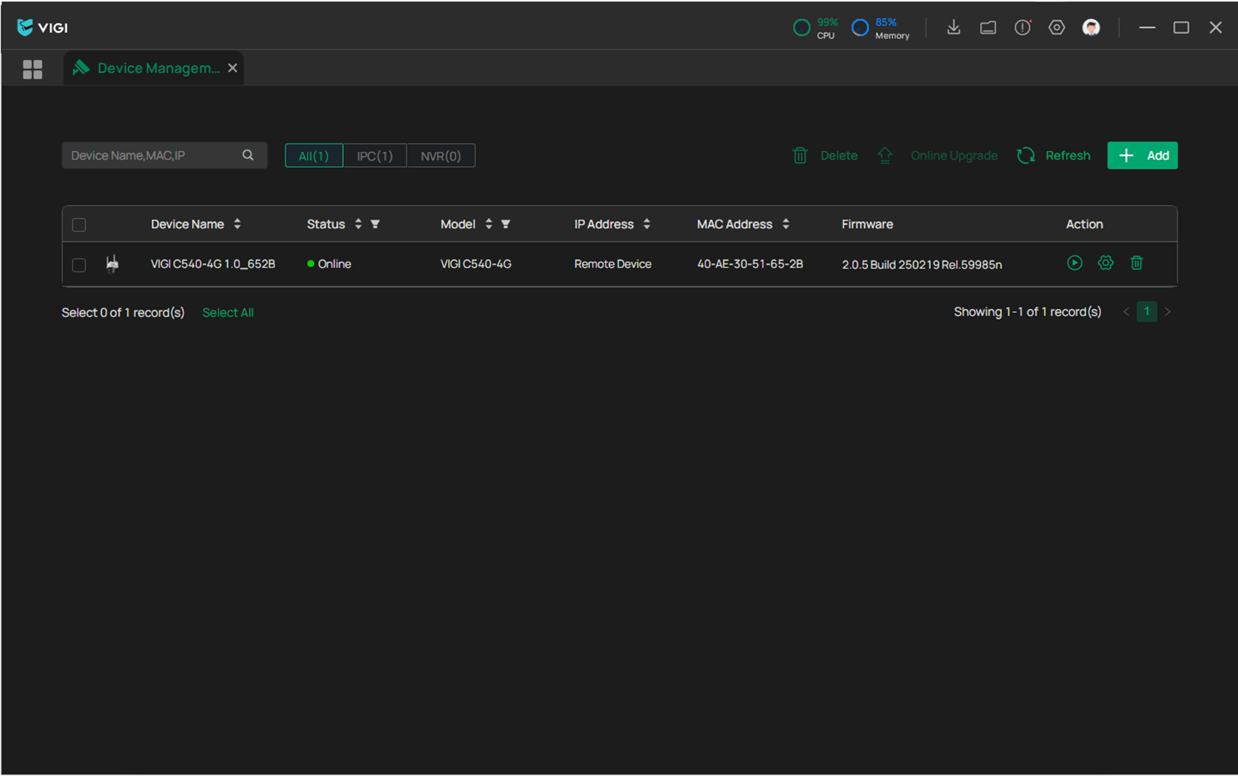Click MAC address 40-AE-30-51-65-2B
This screenshot has width=1238, height=776.
750,264
